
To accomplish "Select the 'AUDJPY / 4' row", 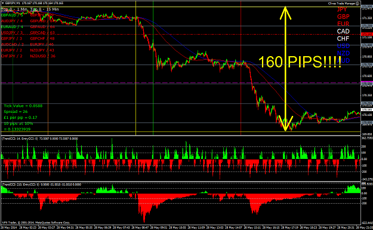I will [12, 21].
